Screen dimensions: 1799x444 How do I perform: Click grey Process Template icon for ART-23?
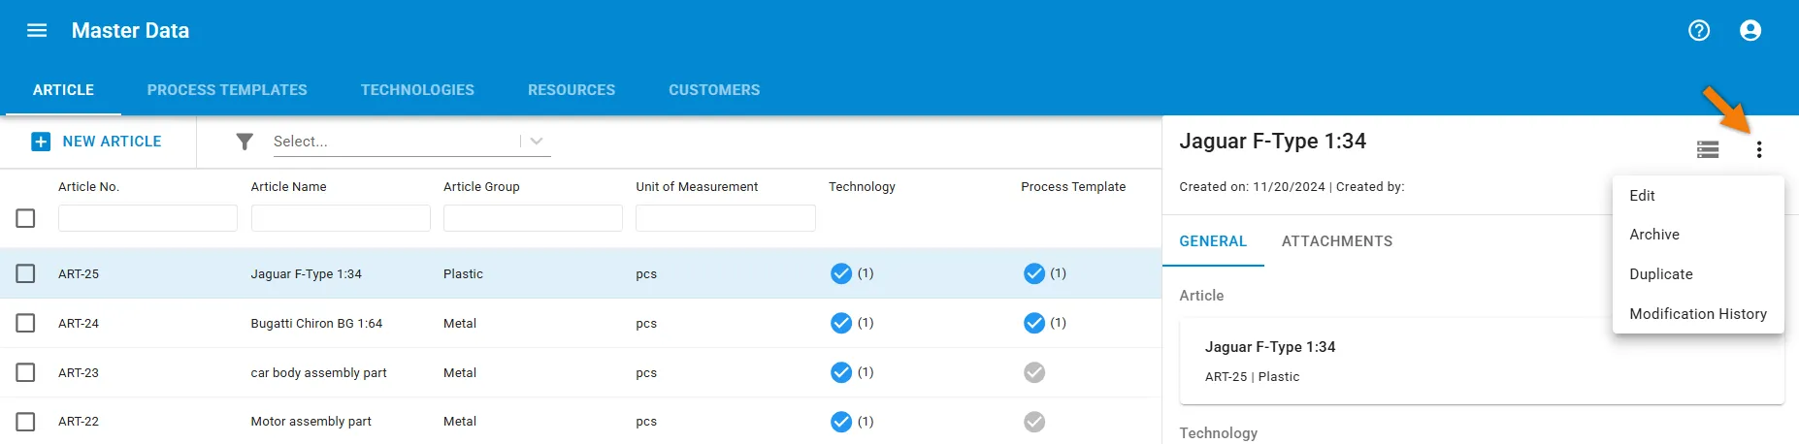click(1034, 372)
